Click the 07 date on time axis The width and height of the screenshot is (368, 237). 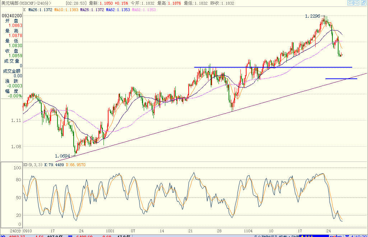(x=133, y=231)
